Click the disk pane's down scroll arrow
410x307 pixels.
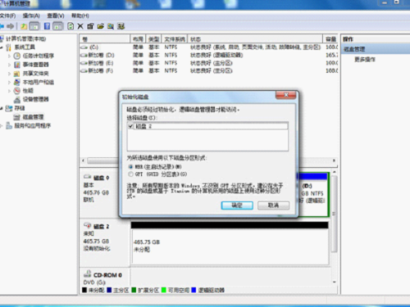(x=335, y=282)
